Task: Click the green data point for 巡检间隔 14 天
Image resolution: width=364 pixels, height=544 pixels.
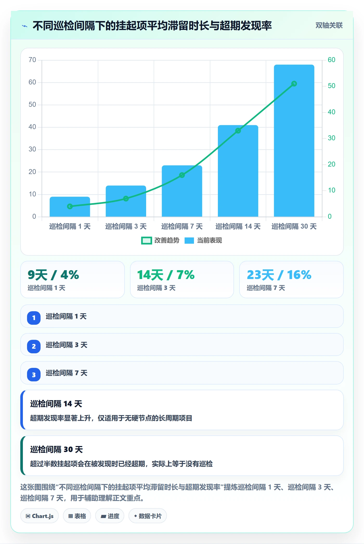Action: point(238,131)
